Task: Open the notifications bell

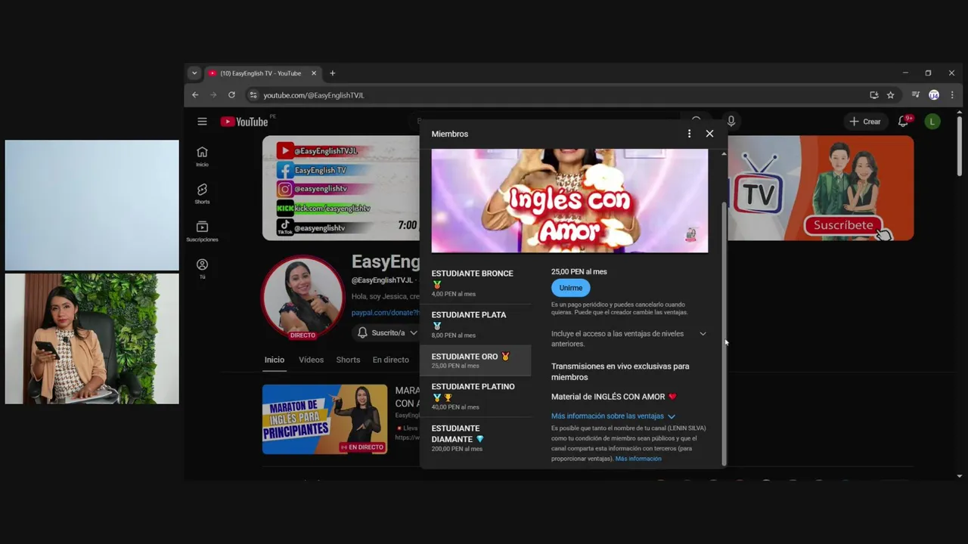Action: pos(903,122)
